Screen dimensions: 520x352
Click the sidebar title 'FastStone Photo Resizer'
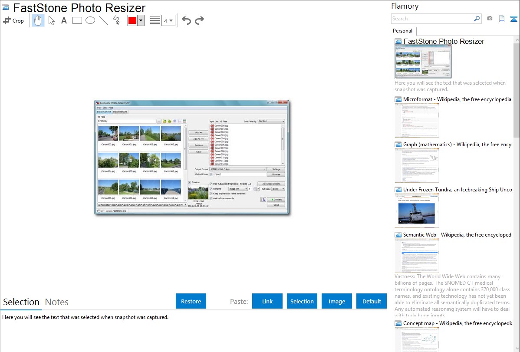coord(444,42)
